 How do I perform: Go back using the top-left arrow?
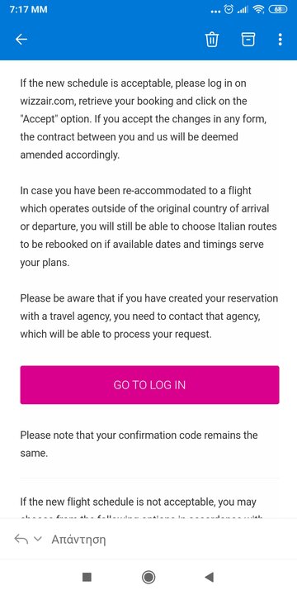(21, 39)
